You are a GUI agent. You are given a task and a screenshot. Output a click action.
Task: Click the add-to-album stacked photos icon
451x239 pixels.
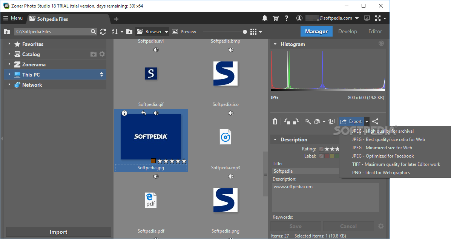tap(331, 121)
